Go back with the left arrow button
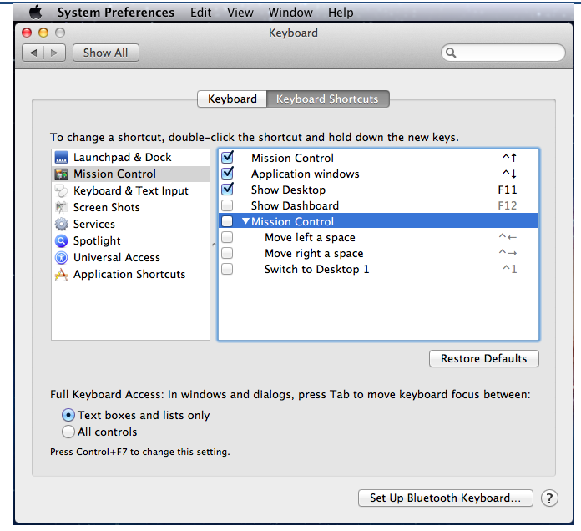The image size is (581, 531). [x=33, y=53]
